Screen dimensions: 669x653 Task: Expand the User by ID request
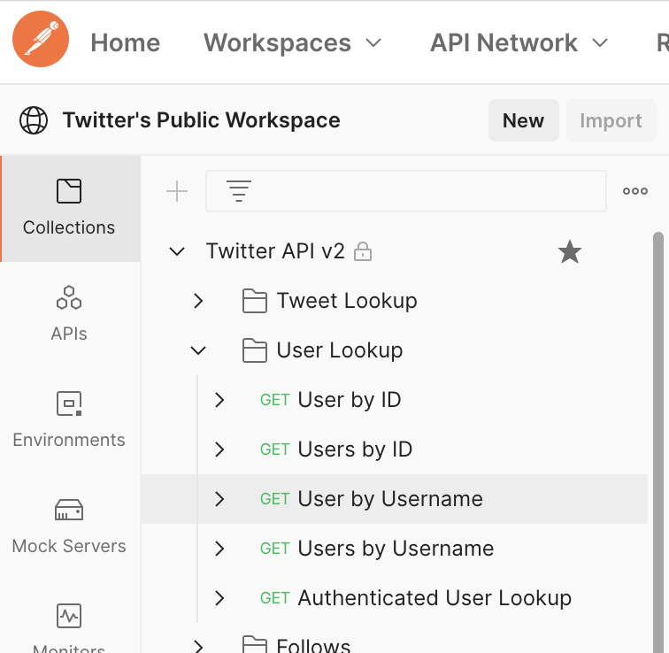pos(219,401)
